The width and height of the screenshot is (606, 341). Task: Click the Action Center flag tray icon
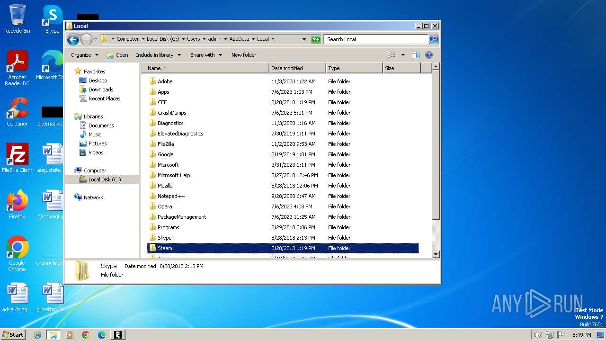pos(561,335)
